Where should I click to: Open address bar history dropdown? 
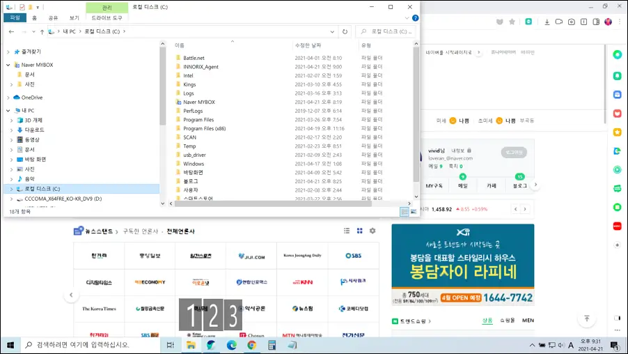pos(332,31)
